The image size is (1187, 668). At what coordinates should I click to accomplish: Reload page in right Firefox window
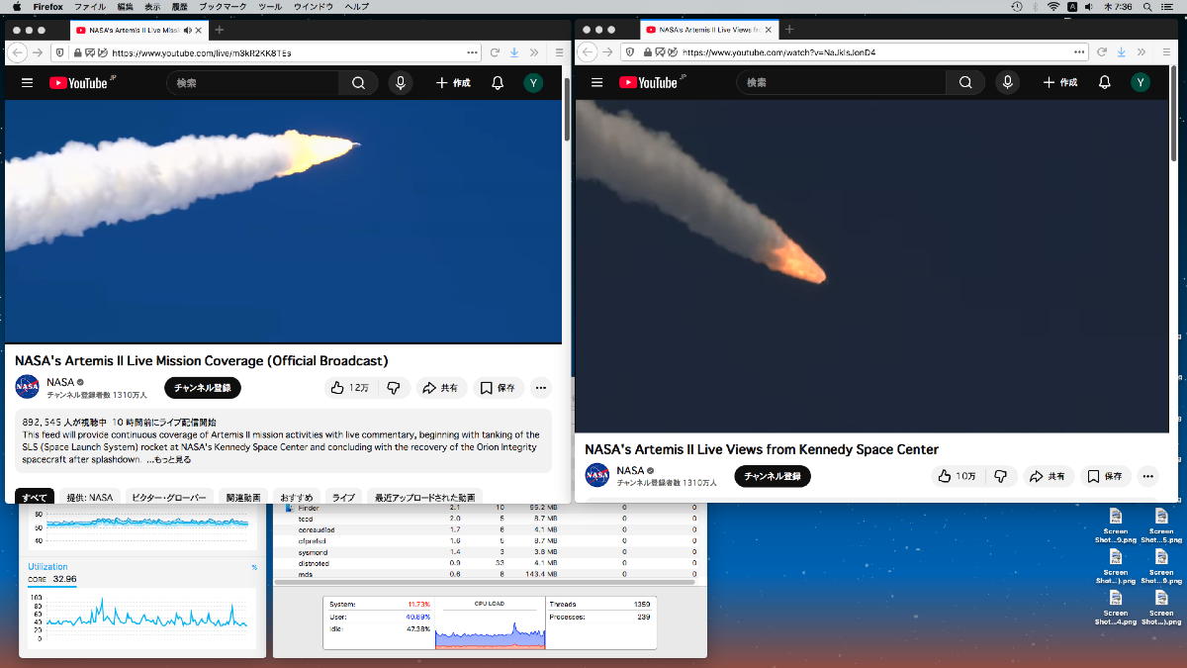(x=1103, y=51)
